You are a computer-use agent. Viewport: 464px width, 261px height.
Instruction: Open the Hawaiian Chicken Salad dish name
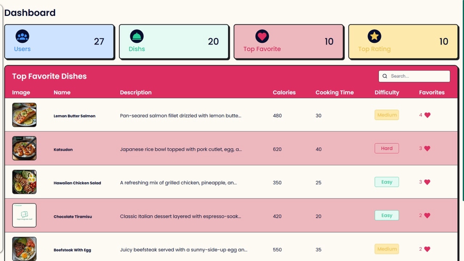pos(77,183)
